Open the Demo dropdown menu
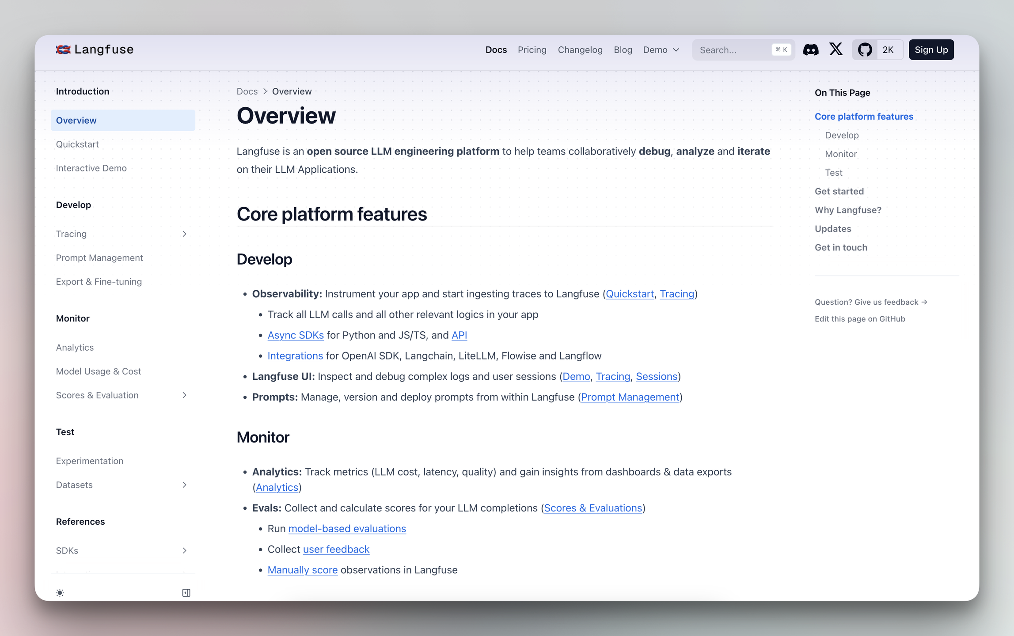Image resolution: width=1014 pixels, height=636 pixels. tap(661, 49)
